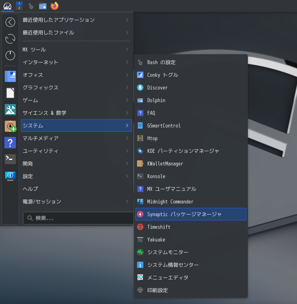The image size is (297, 304).
Task: Expand the マルチメディア submenu arrow
Action: (x=127, y=138)
